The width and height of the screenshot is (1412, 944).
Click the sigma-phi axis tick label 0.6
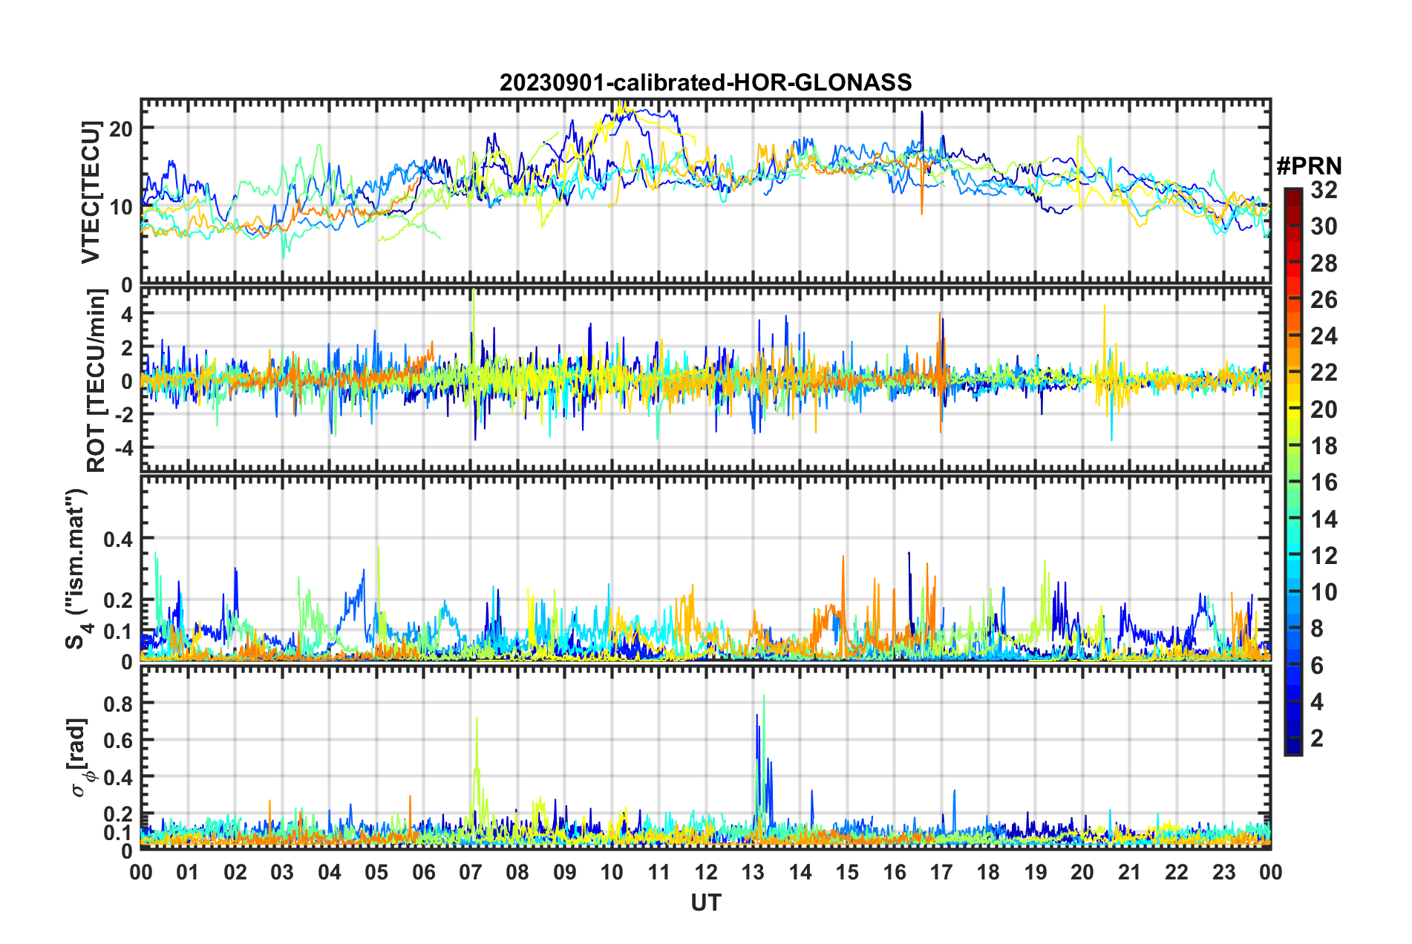(x=118, y=741)
